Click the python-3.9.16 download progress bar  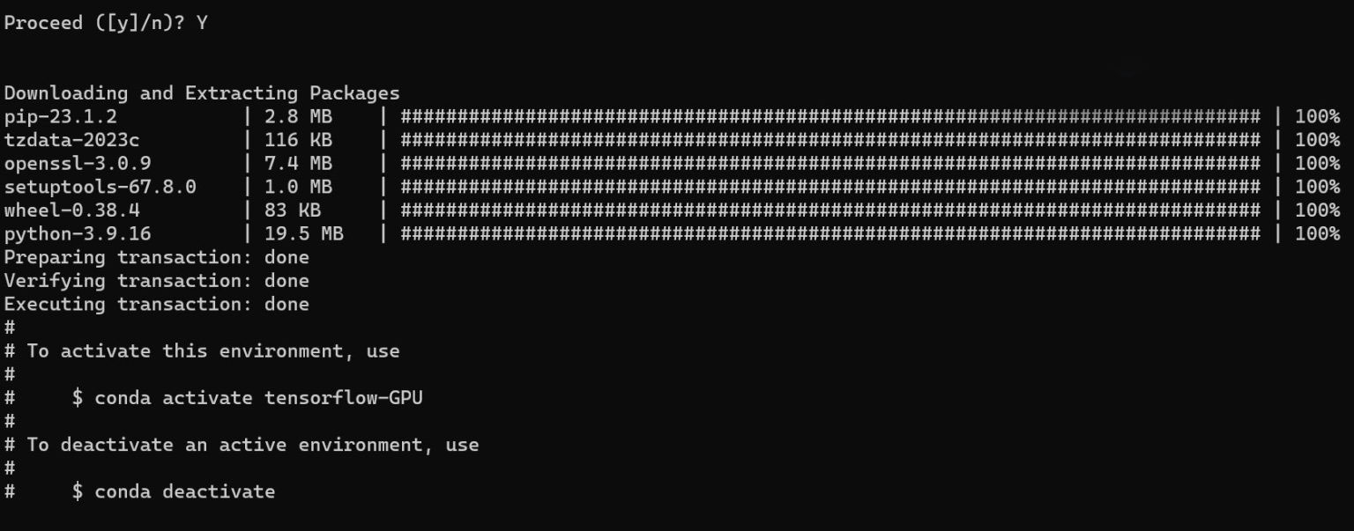(x=830, y=233)
